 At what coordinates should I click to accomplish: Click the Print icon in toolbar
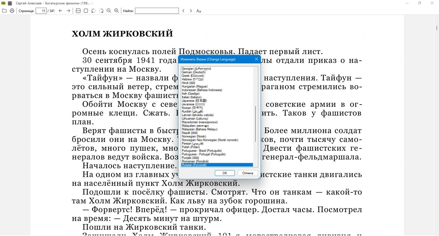(12, 11)
